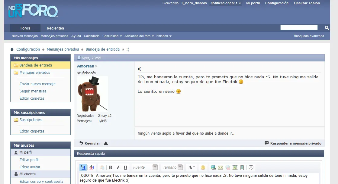Open Nuevos mensajes in navbar
338x184 pixels.
pyautogui.click(x=24, y=36)
